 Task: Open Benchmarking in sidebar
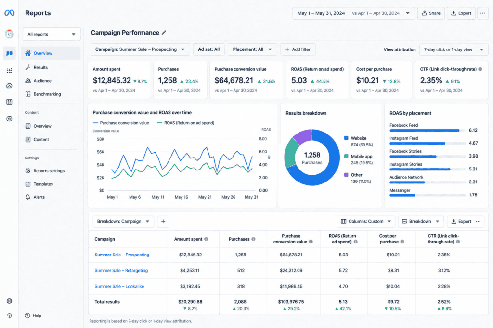[51, 94]
